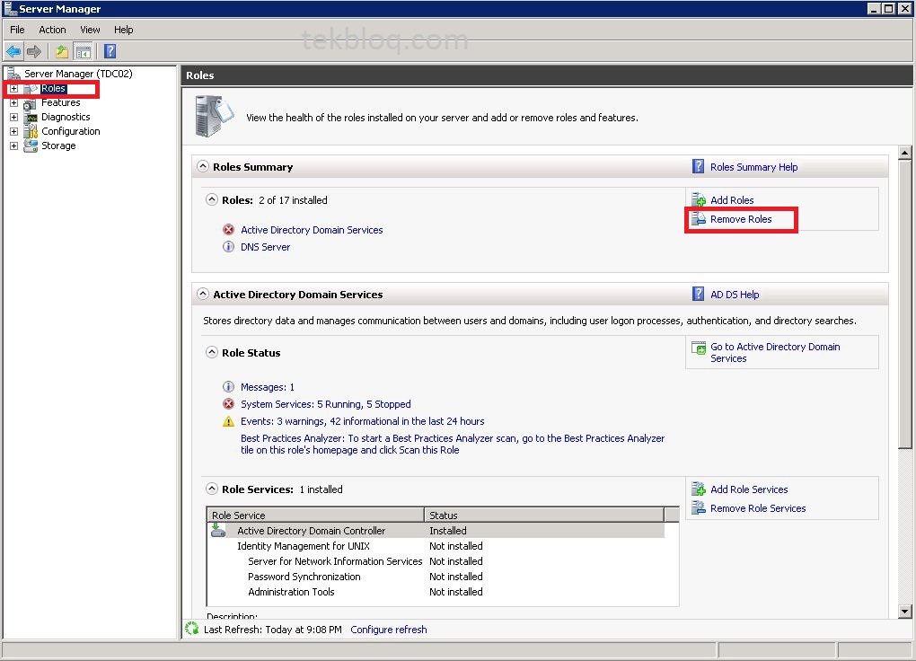Screen dimensions: 916x661
Task: Click the Back arrow toolbar icon
Action: pos(13,51)
